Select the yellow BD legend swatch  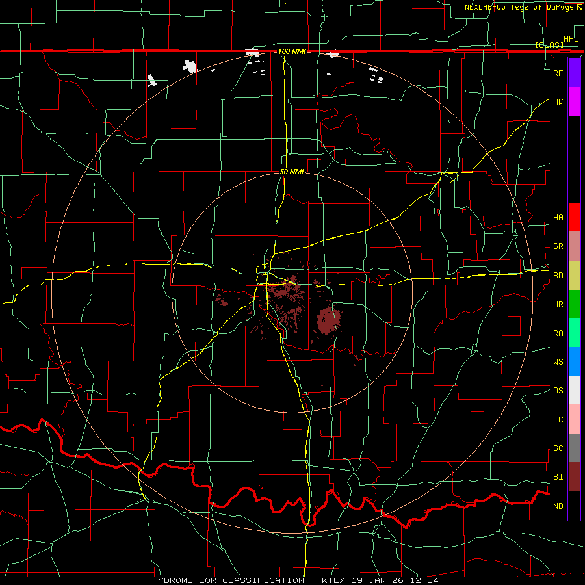coord(574,276)
